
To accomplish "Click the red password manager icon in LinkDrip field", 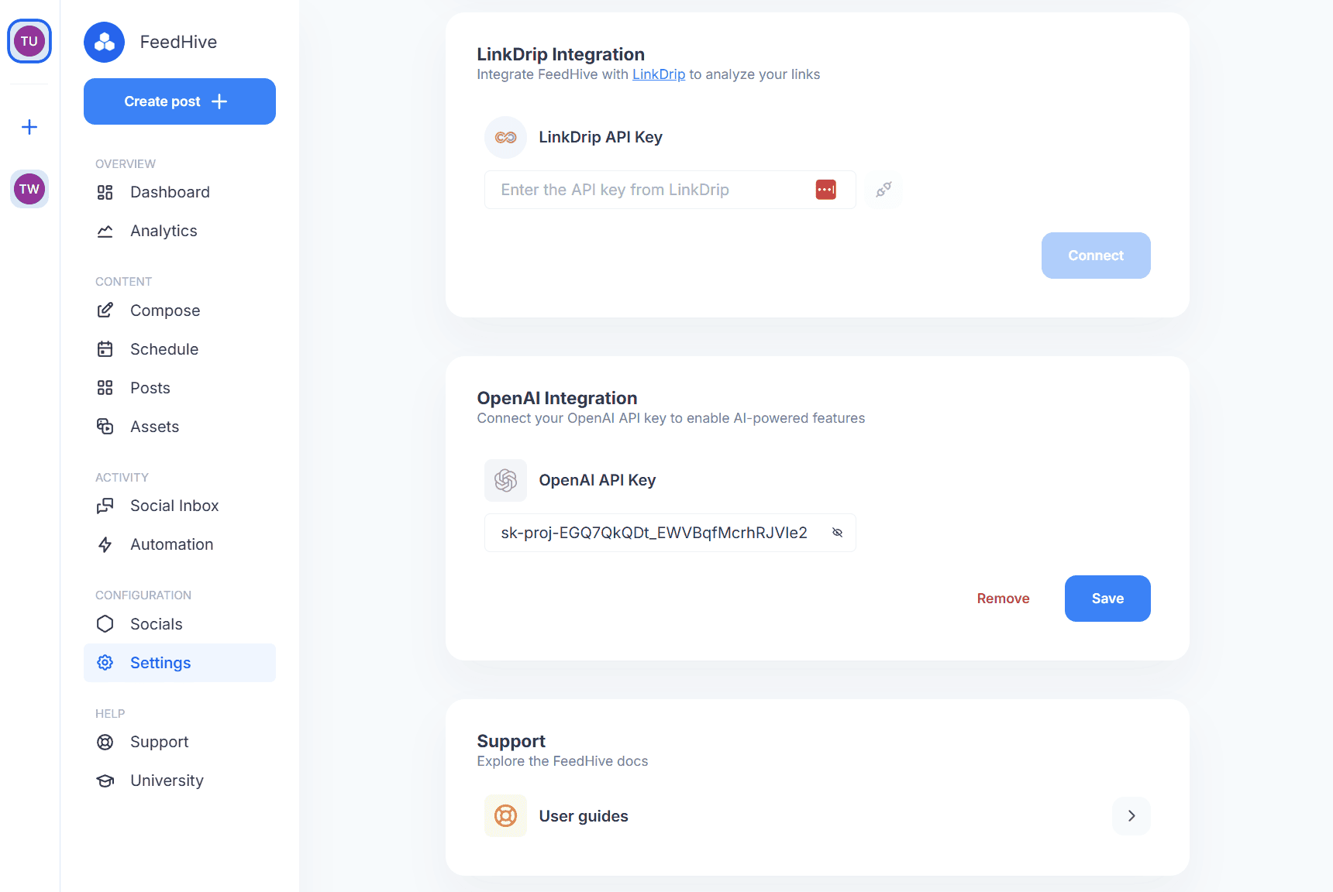I will 826,190.
